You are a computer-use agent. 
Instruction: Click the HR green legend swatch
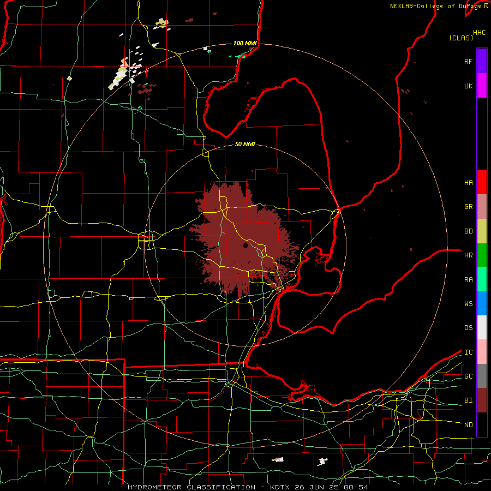pyautogui.click(x=482, y=255)
